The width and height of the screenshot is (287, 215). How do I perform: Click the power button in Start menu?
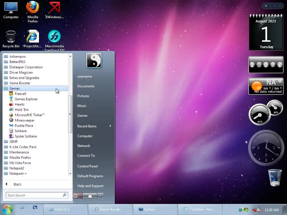[x=78, y=196]
